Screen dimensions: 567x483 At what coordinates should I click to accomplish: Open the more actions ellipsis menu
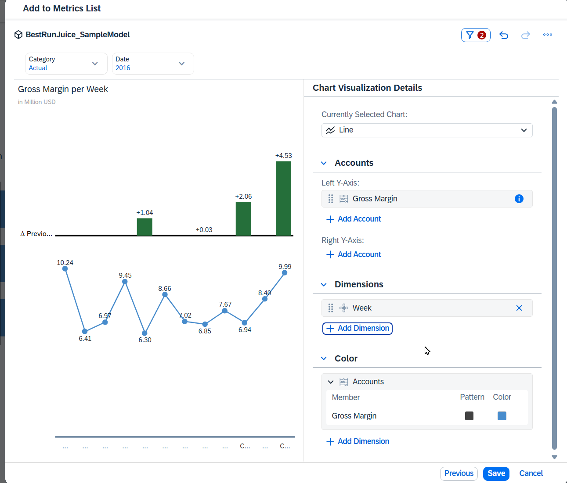pos(548,35)
